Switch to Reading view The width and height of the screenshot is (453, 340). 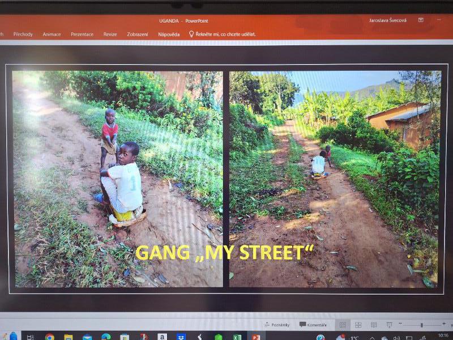[x=374, y=325]
